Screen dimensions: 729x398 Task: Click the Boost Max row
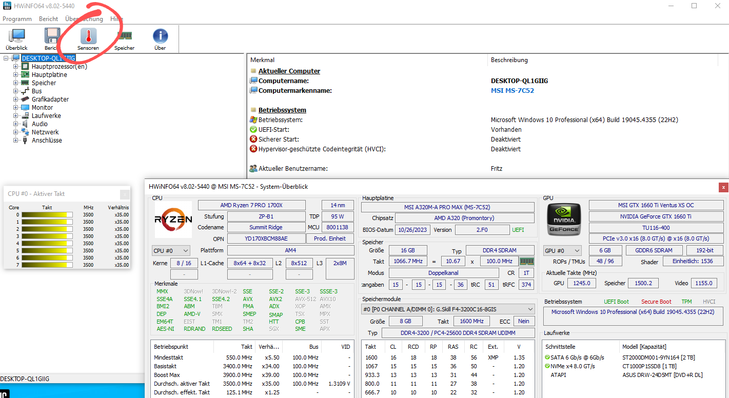click(252, 375)
